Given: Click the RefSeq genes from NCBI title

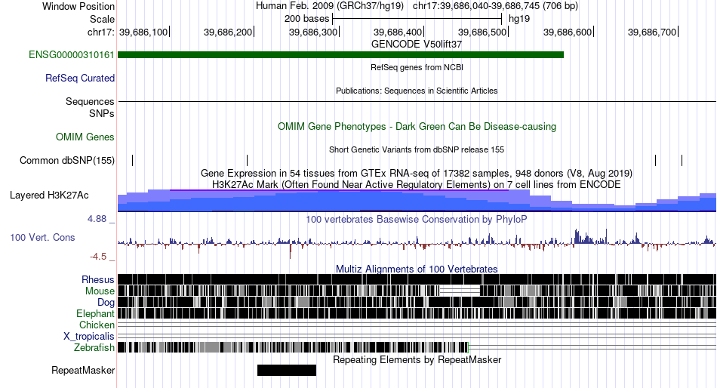Looking at the screenshot, I should click(x=417, y=67).
